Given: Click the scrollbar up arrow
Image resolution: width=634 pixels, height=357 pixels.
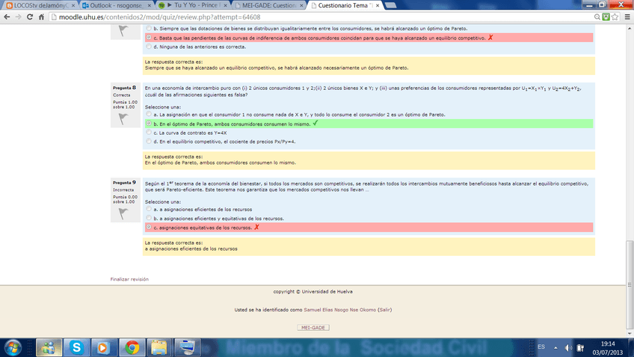Looking at the screenshot, I should click(x=630, y=28).
